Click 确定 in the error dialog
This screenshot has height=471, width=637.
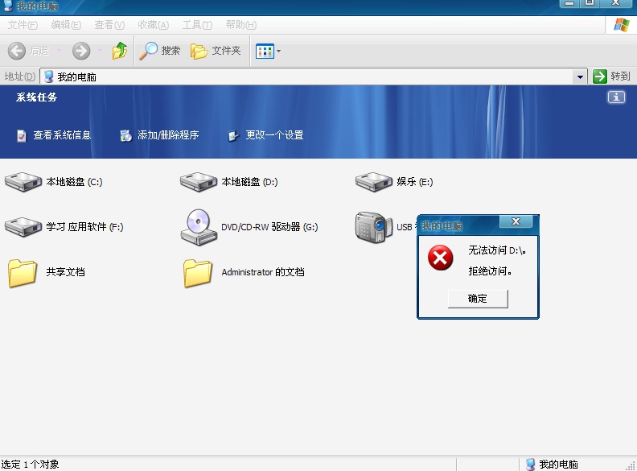click(x=478, y=299)
